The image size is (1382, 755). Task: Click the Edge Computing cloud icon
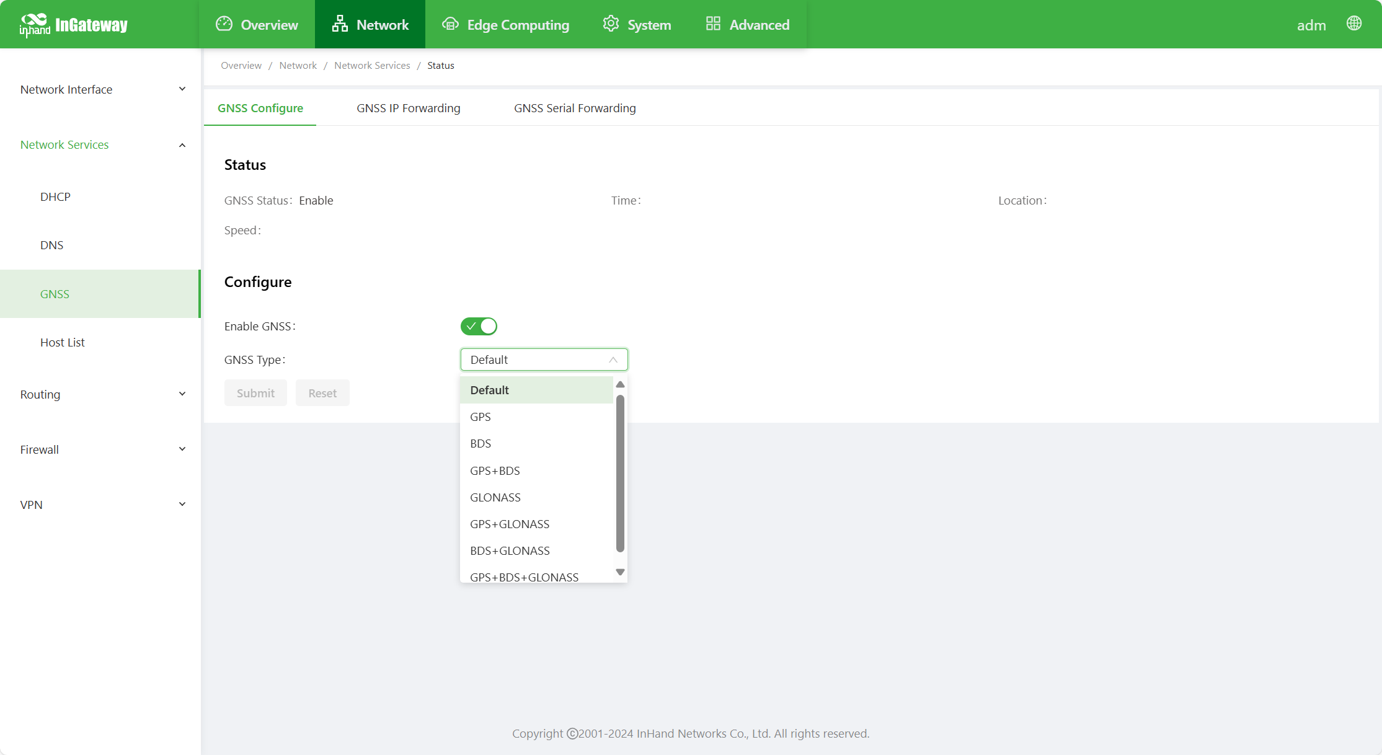pyautogui.click(x=450, y=24)
